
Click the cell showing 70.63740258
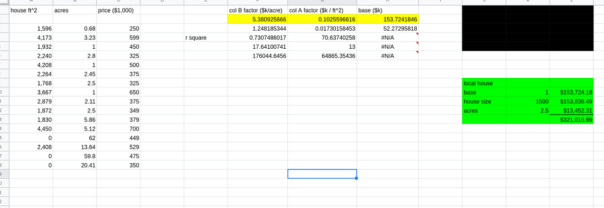[322, 38]
